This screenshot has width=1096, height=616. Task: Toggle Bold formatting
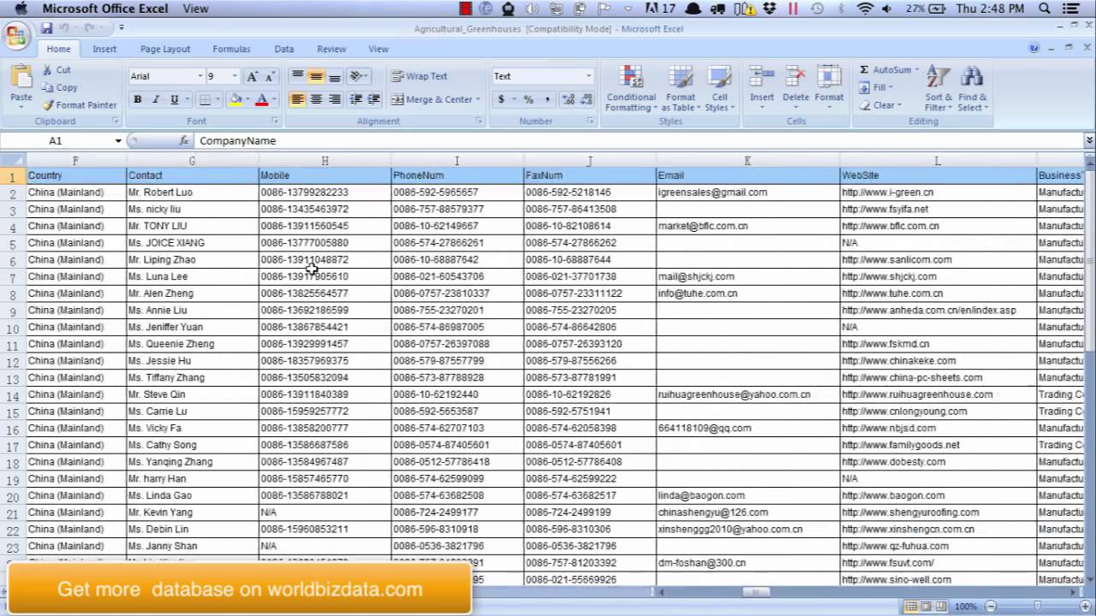pyautogui.click(x=137, y=99)
